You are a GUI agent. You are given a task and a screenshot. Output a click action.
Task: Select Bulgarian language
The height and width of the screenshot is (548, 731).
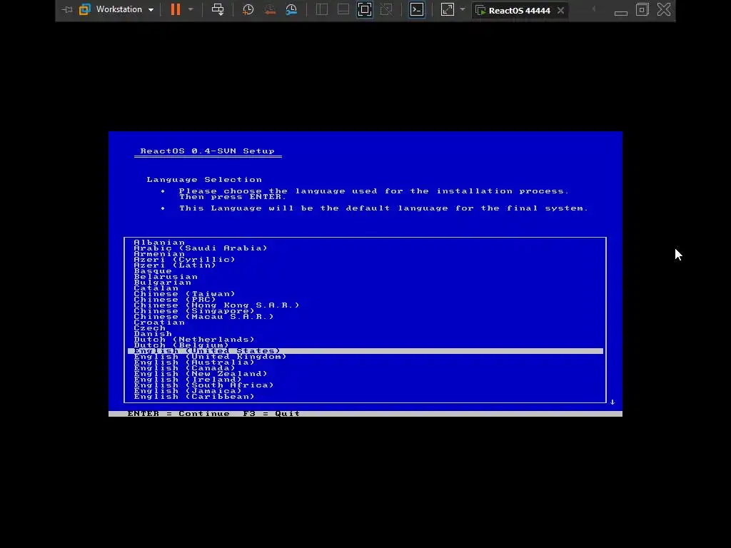point(162,283)
